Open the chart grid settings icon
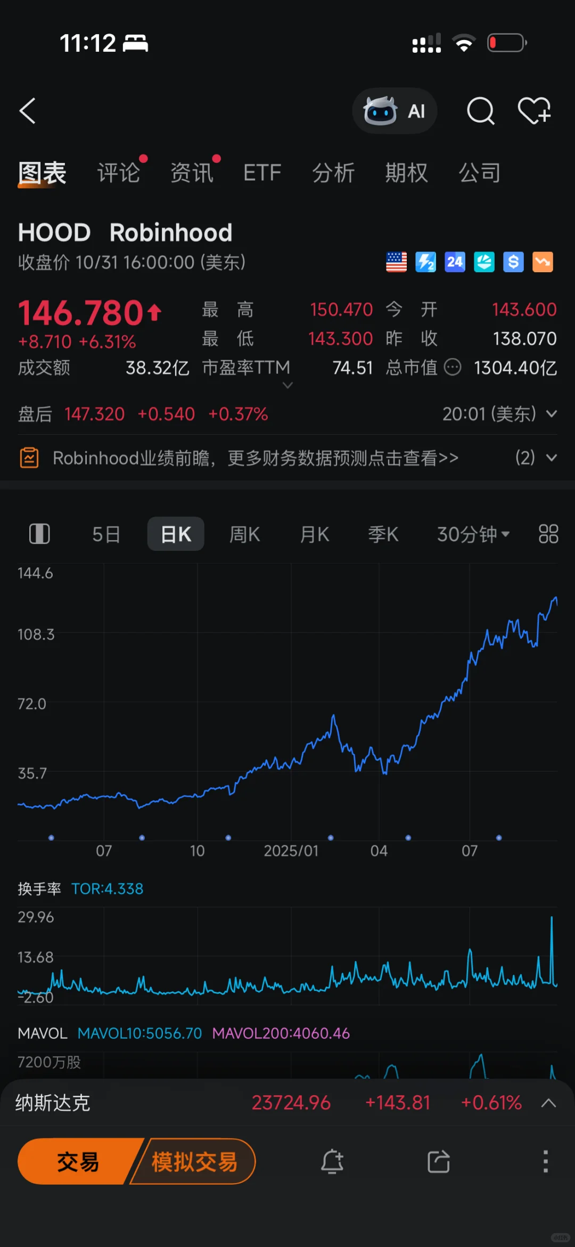The width and height of the screenshot is (575, 1247). pyautogui.click(x=548, y=534)
